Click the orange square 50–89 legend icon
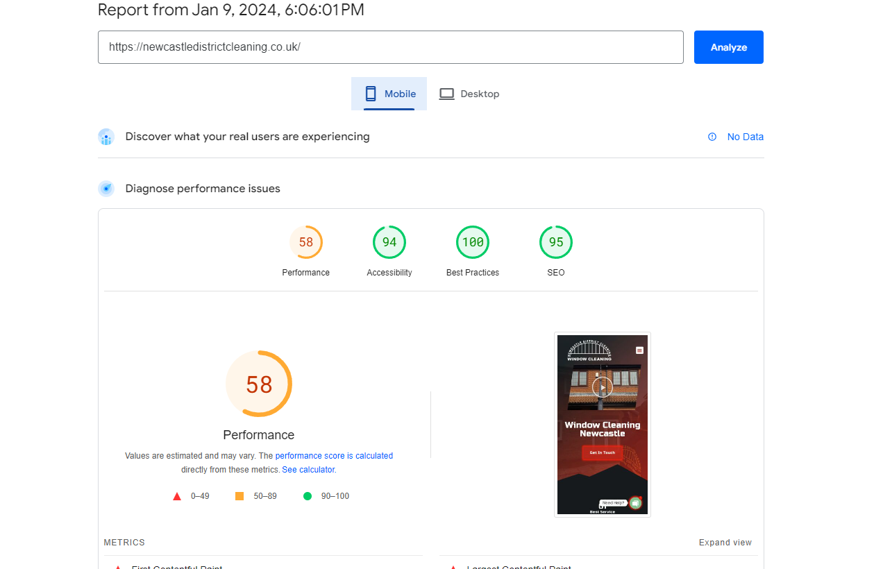This screenshot has height=569, width=883. (x=239, y=496)
